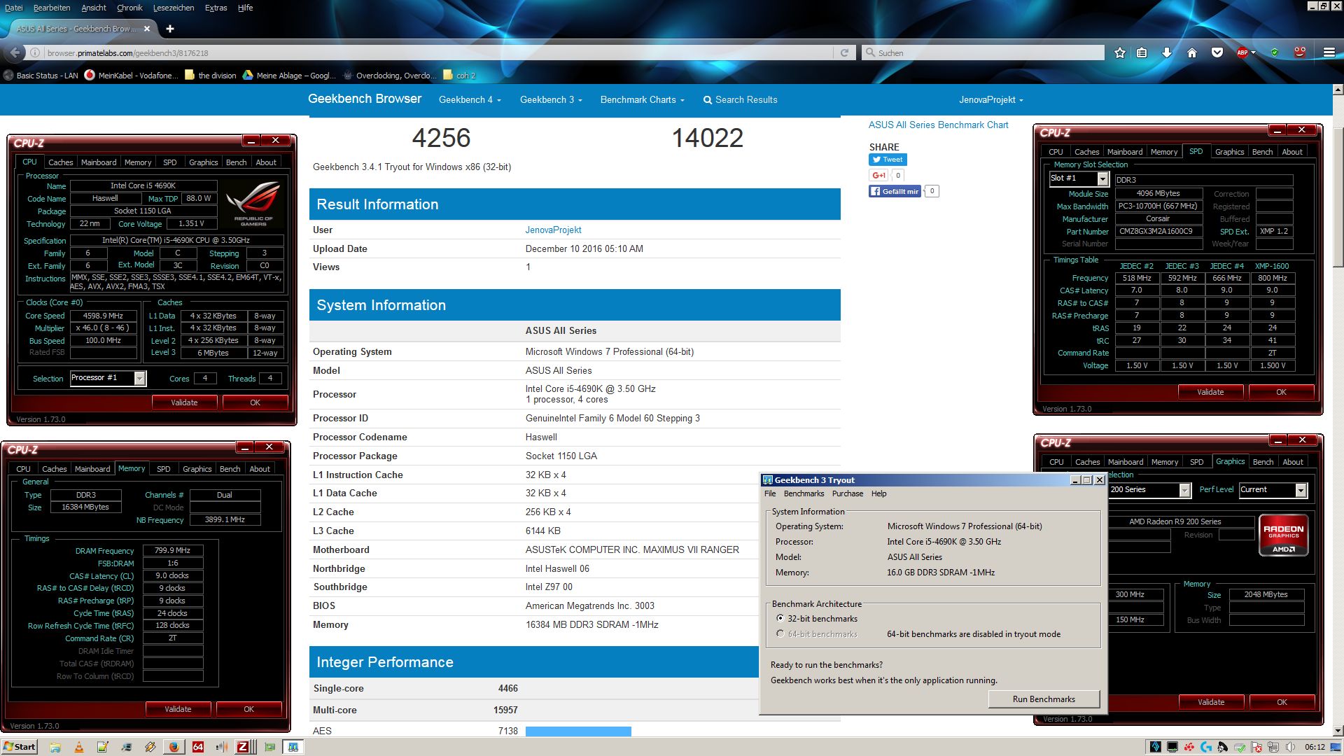The height and width of the screenshot is (756, 1344).
Task: Open the Benchmarks menu in Geekbench 3 Tryout
Action: pos(804,493)
